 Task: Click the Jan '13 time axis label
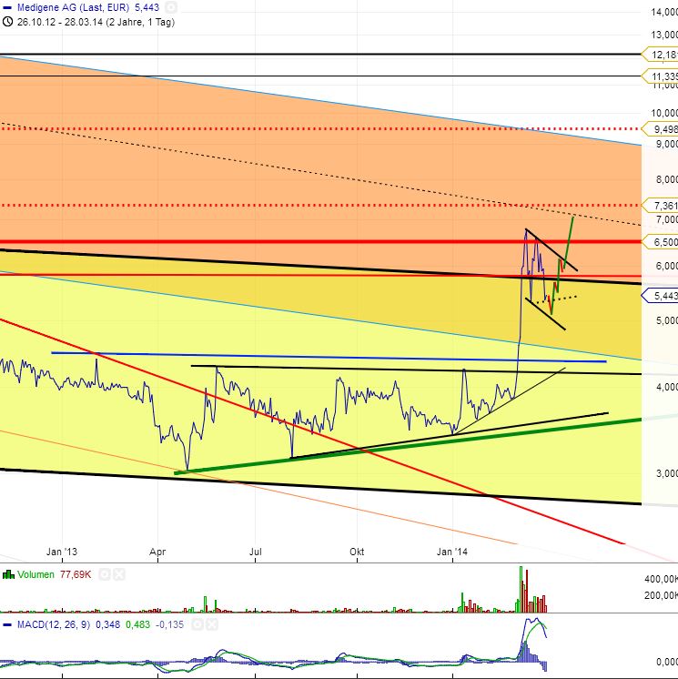pyautogui.click(x=62, y=552)
